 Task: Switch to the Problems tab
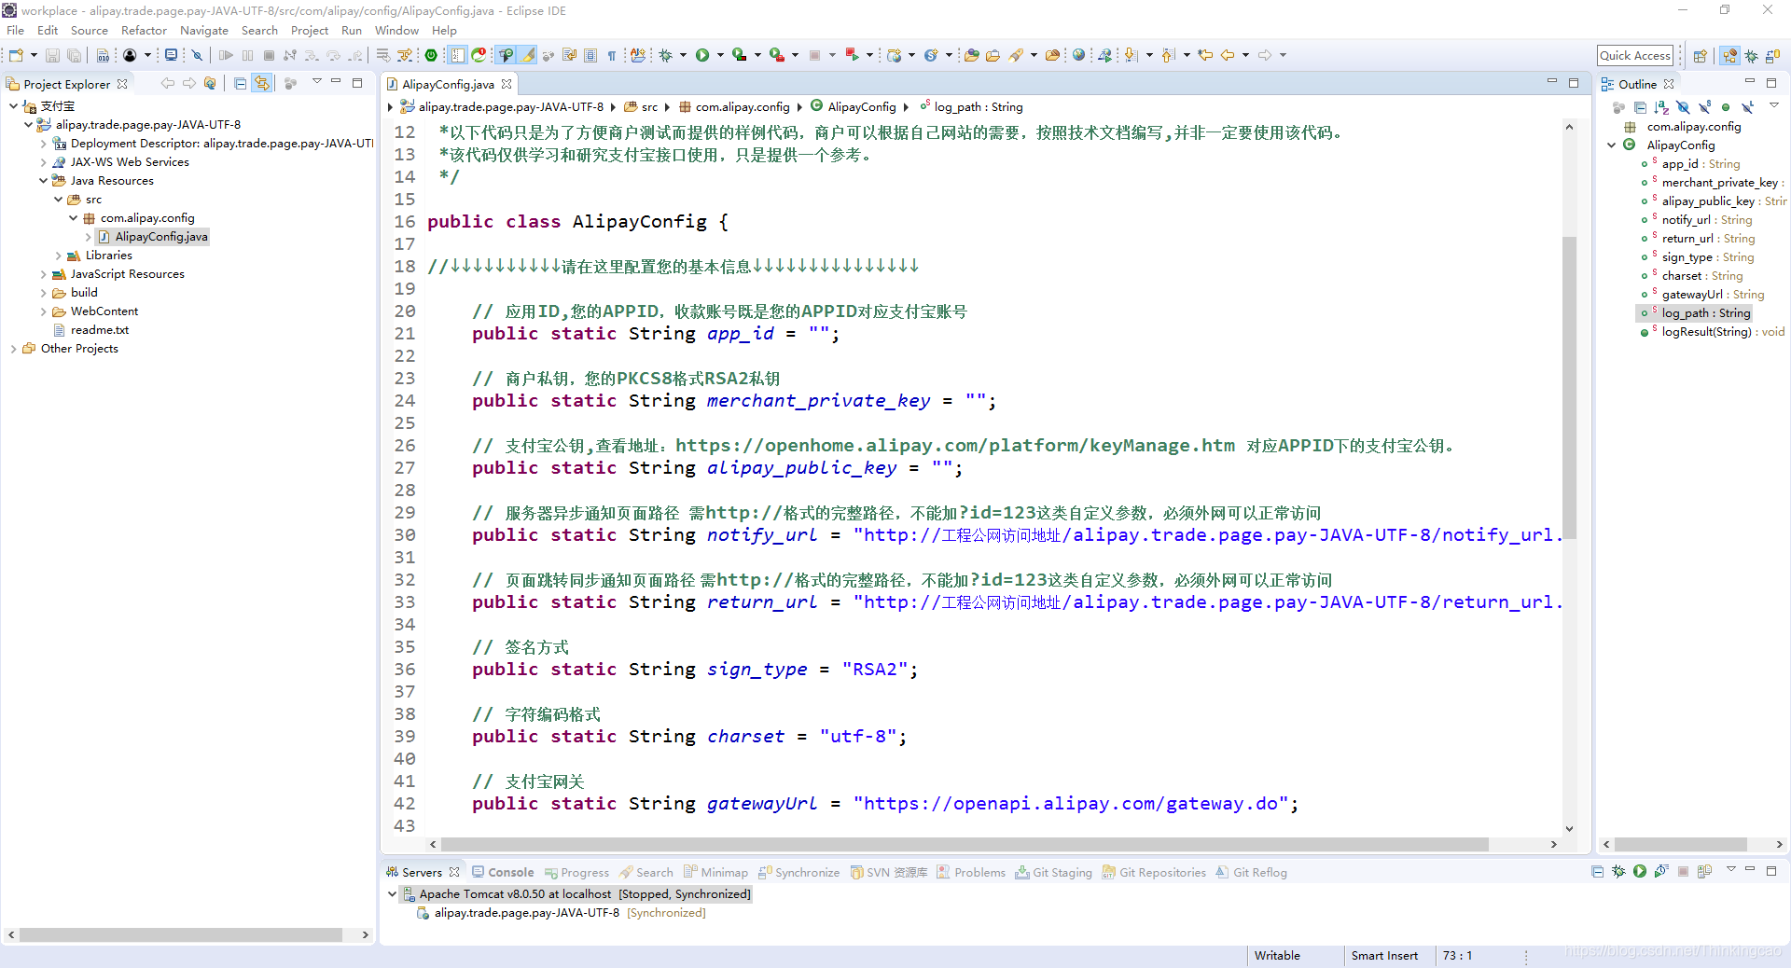971,872
